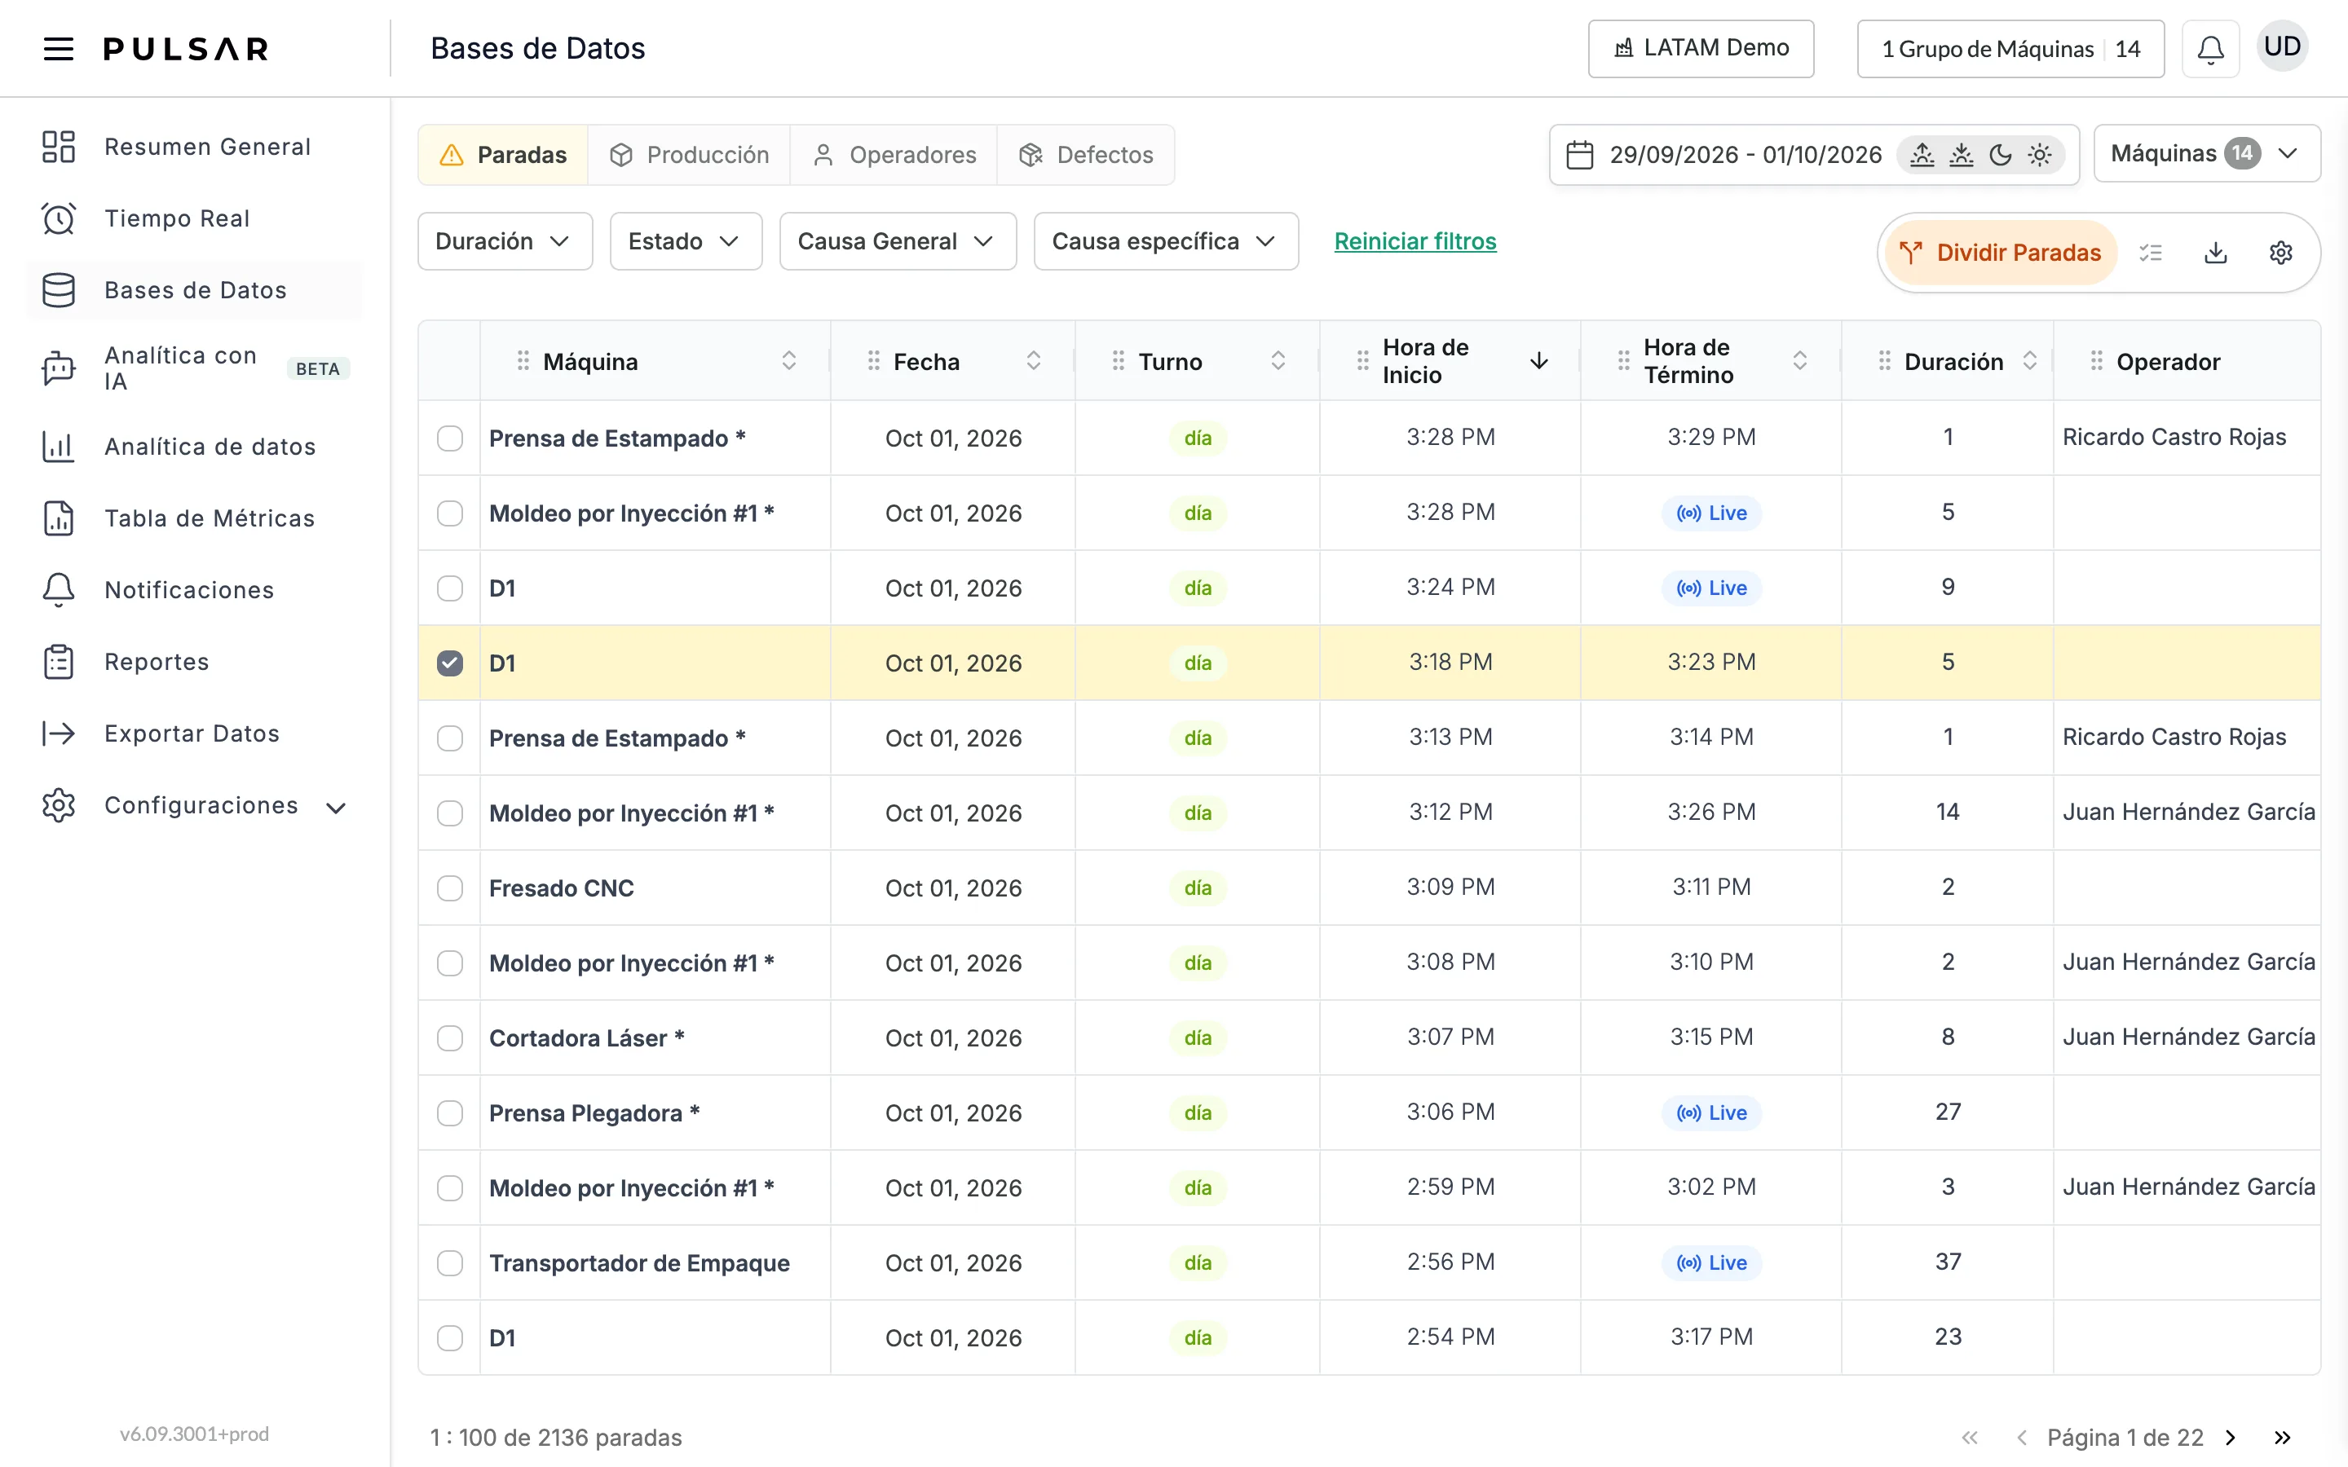
Task: Expand the Máquinas 14 dropdown
Action: click(x=2206, y=153)
